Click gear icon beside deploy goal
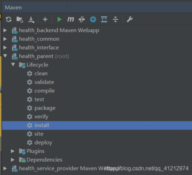 [30, 143]
